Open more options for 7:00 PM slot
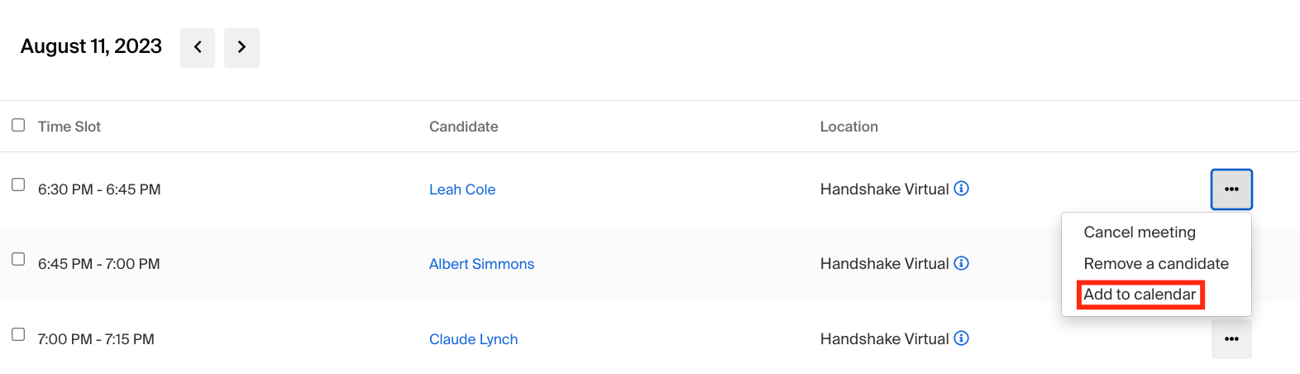 [x=1231, y=339]
